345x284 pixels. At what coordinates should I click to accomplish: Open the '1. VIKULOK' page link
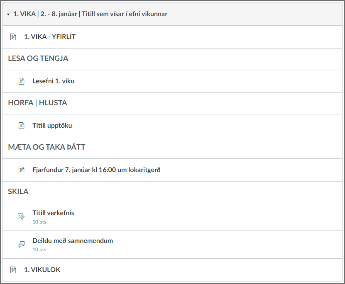(42, 269)
